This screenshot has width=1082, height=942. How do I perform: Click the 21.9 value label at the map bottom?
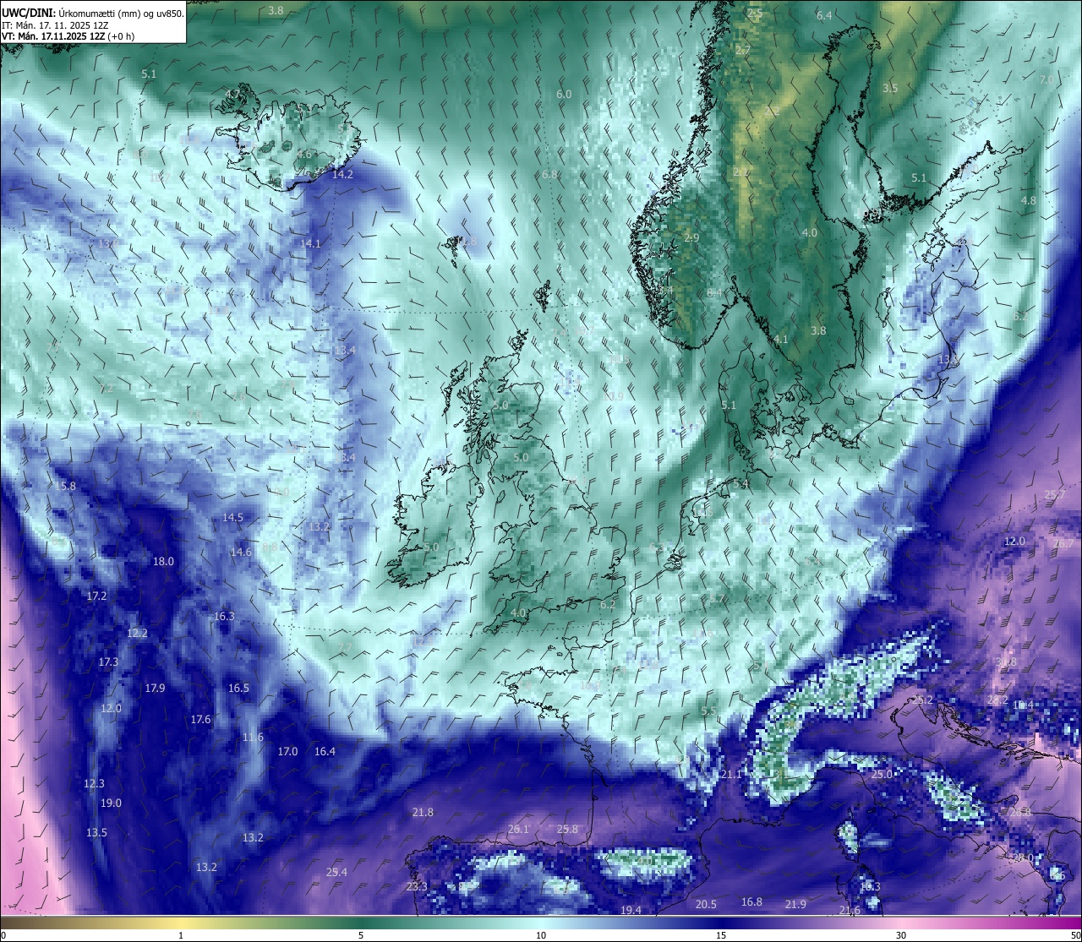[795, 905]
